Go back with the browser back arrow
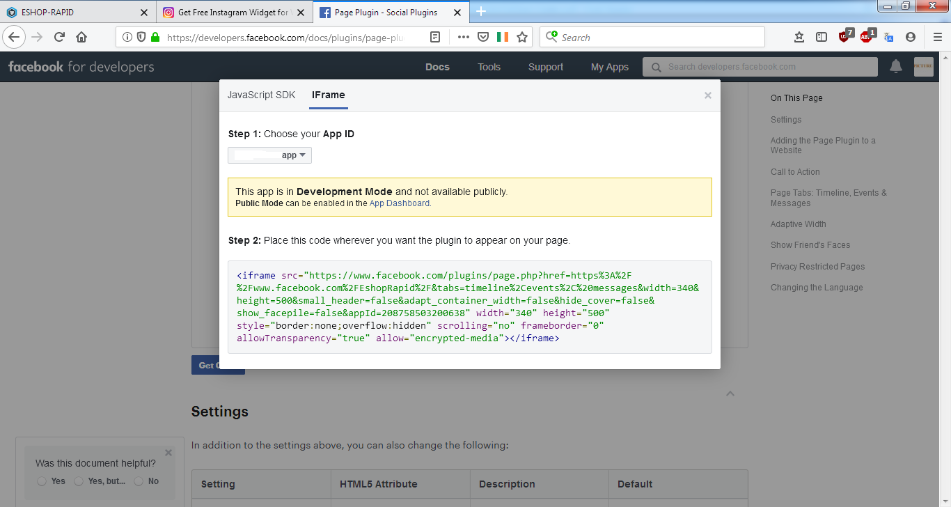The width and height of the screenshot is (951, 507). (14, 37)
